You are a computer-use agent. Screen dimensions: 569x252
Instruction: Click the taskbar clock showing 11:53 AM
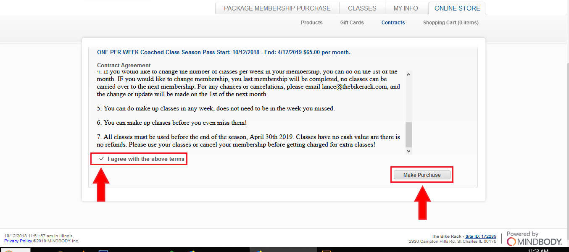coord(538,250)
